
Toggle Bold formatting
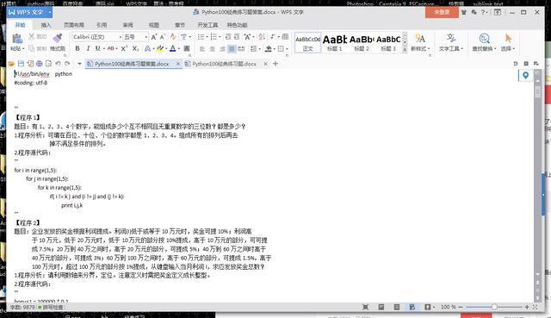point(77,48)
